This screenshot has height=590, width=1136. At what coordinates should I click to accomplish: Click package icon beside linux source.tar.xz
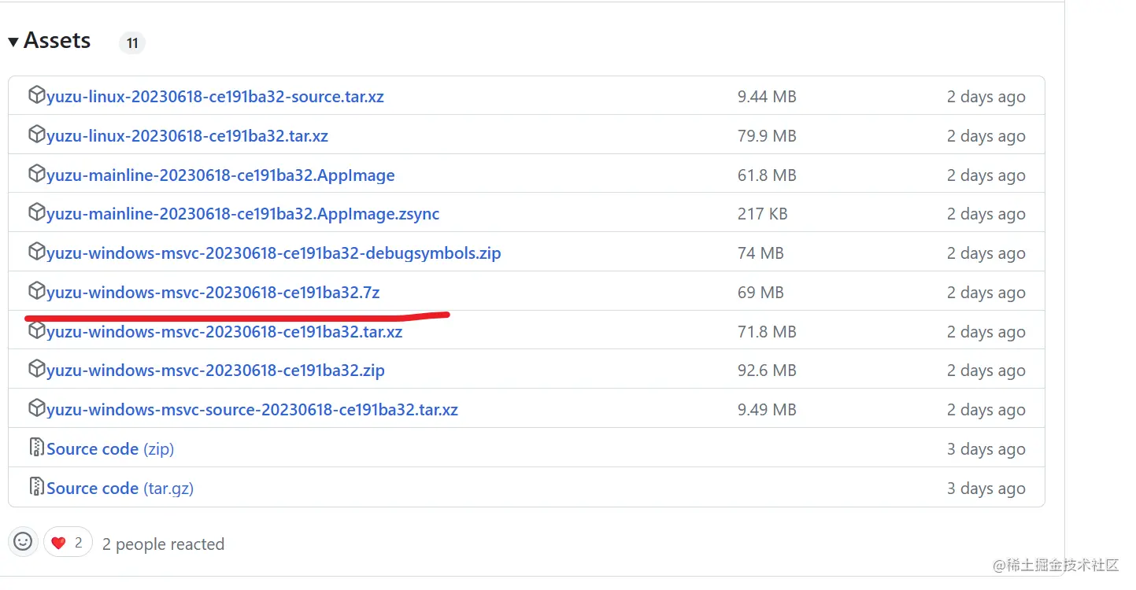[36, 95]
